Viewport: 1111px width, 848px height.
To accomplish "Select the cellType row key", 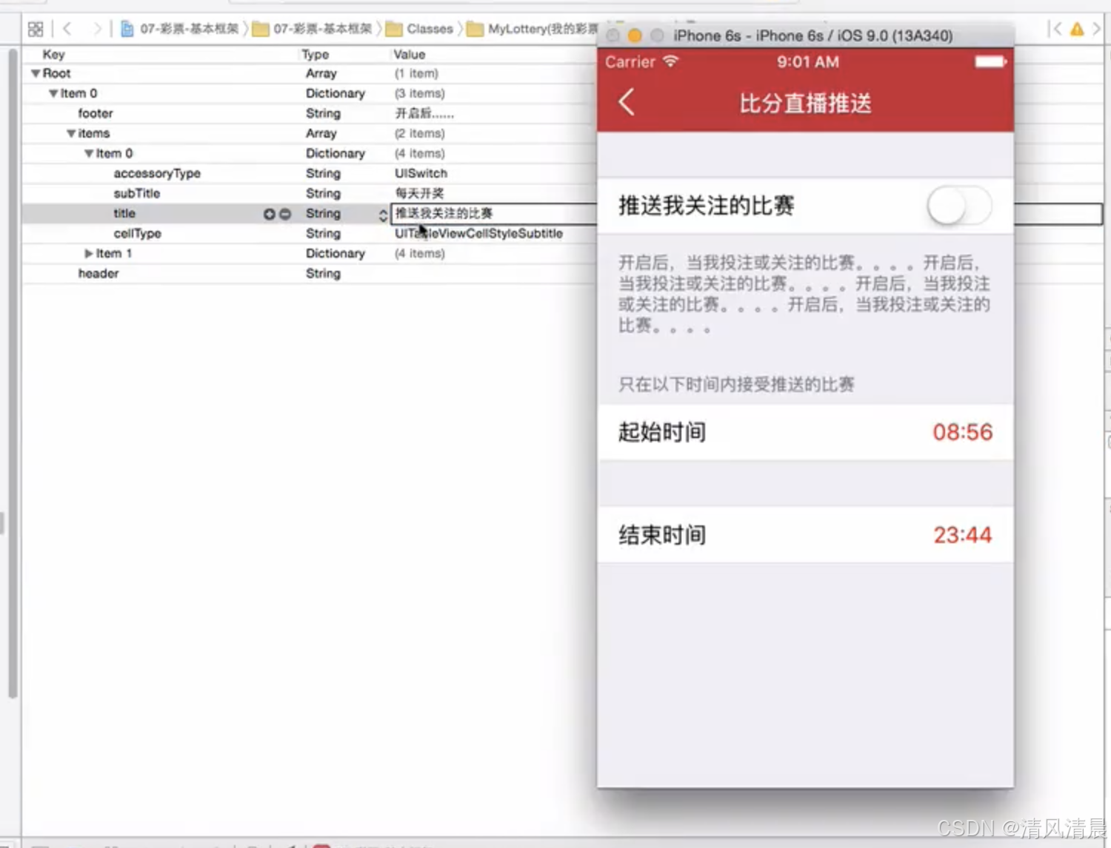I will pos(137,233).
